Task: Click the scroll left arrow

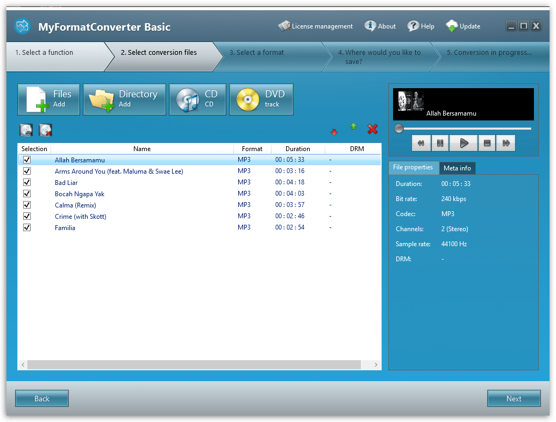Action: [23, 364]
